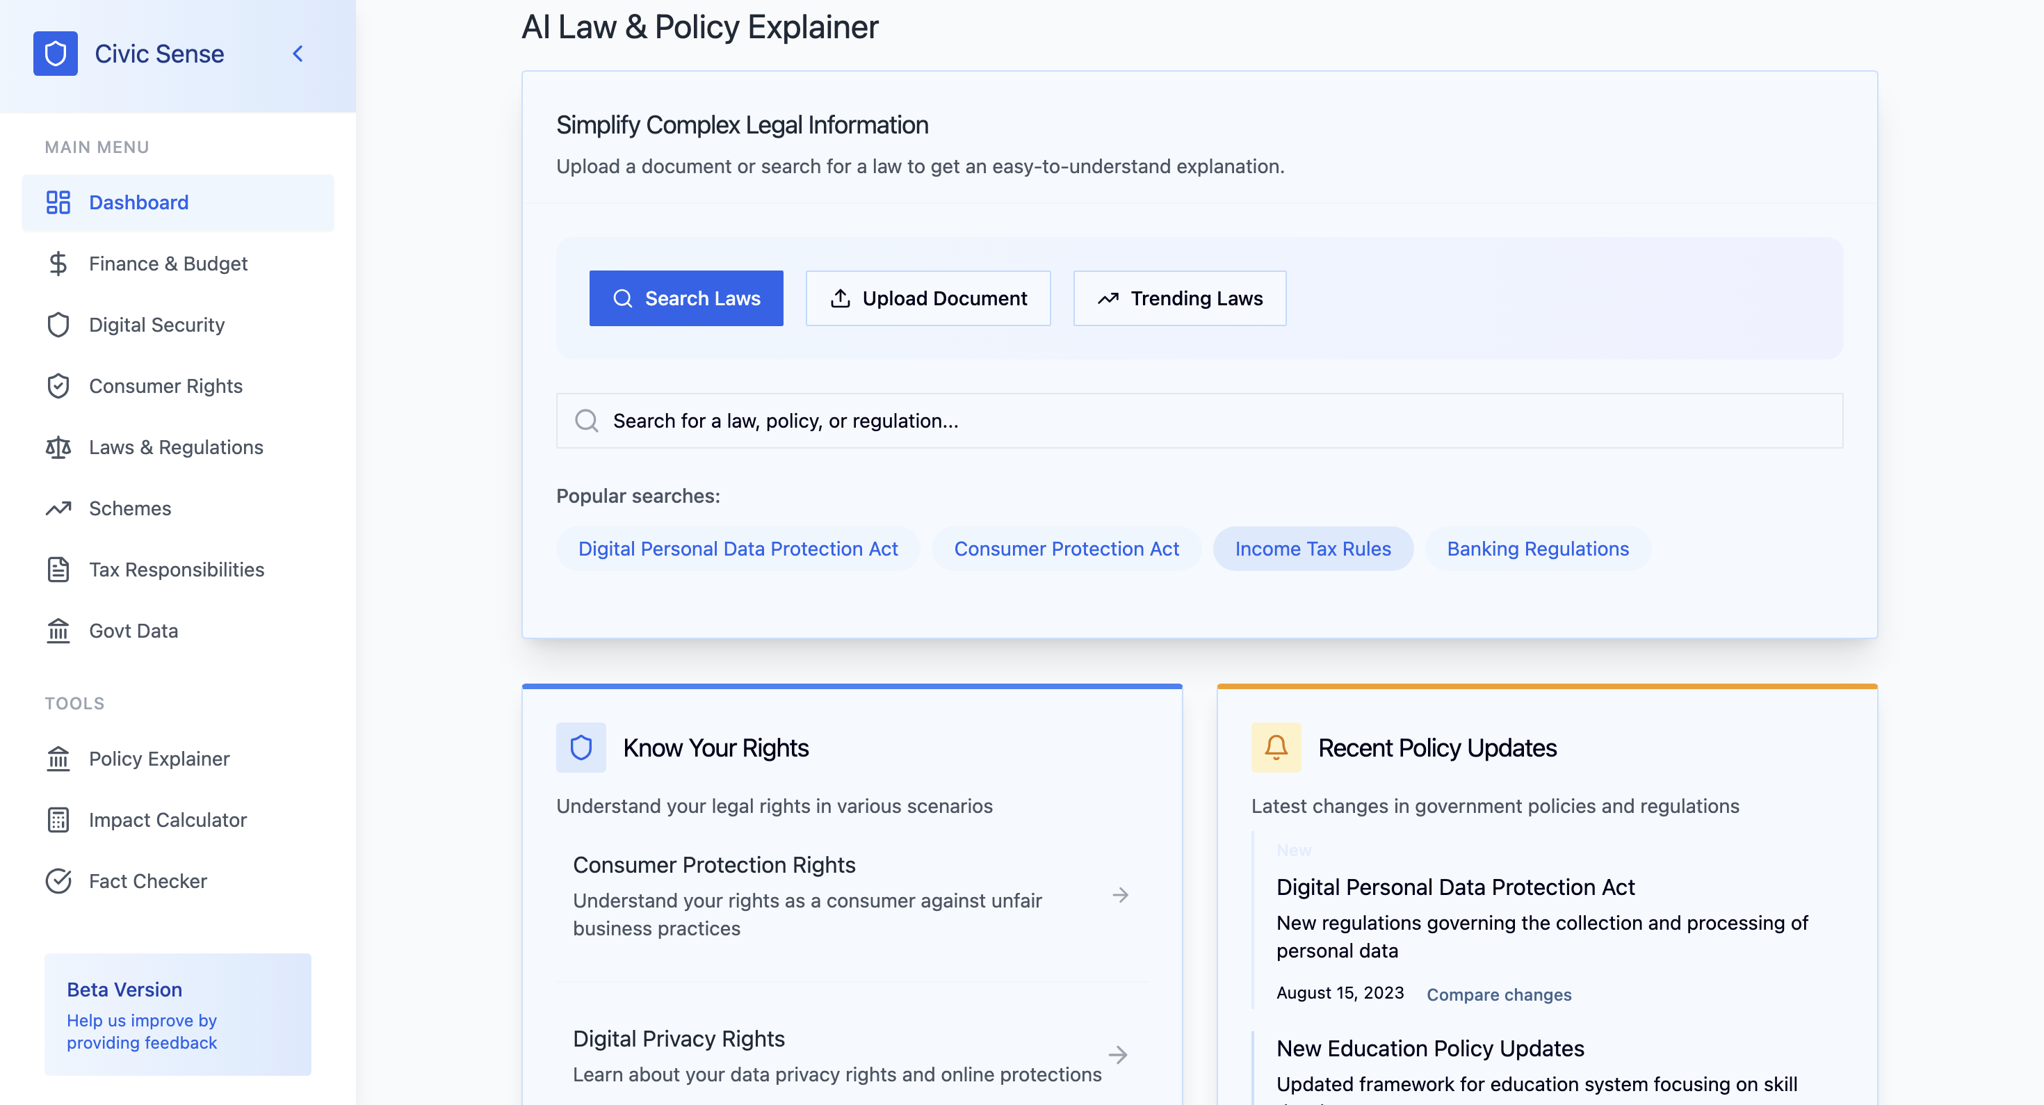Image resolution: width=2044 pixels, height=1105 pixels.
Task: Click the Upload Document button
Action: (927, 298)
